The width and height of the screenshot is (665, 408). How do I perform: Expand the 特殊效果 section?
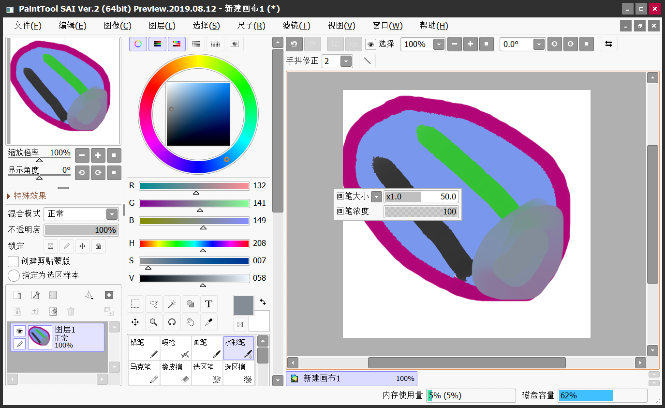tap(30, 196)
